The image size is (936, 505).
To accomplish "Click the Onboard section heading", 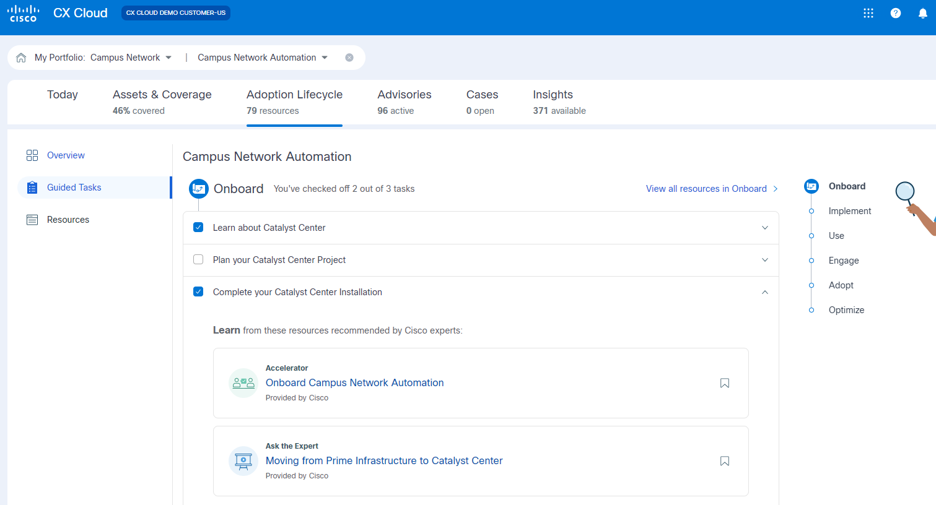I will pyautogui.click(x=238, y=189).
